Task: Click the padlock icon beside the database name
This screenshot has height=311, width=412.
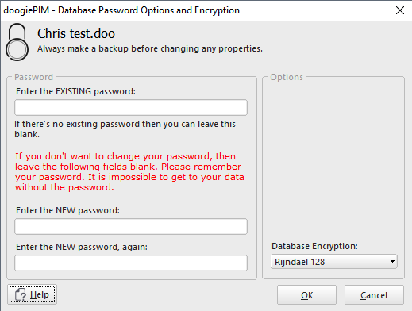Action: pyautogui.click(x=17, y=42)
